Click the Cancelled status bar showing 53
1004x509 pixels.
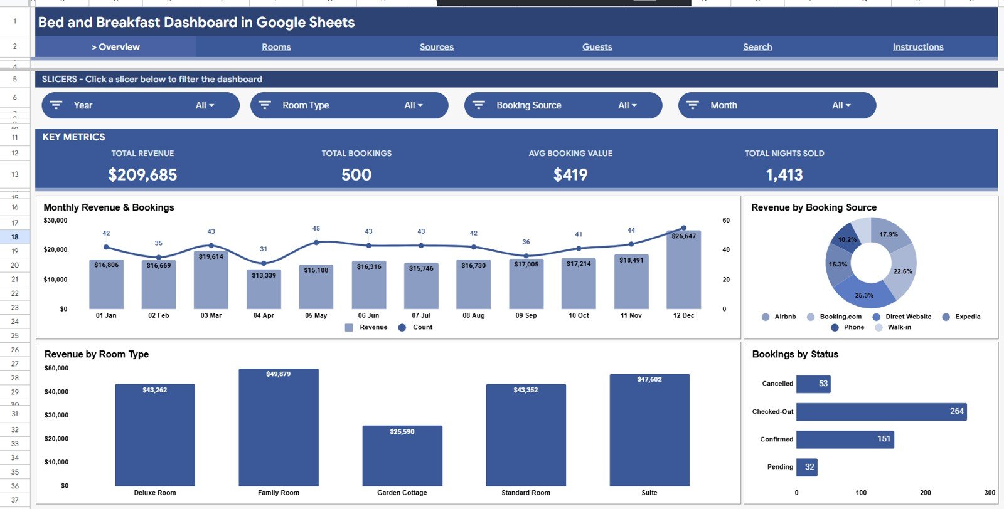pos(813,384)
